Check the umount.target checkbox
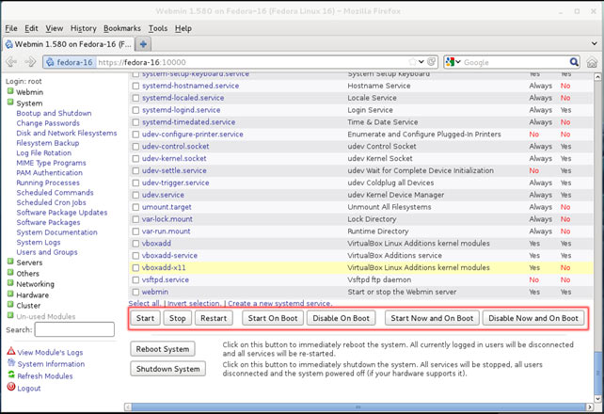Screen dimensions: 604x414 [x=135, y=207]
